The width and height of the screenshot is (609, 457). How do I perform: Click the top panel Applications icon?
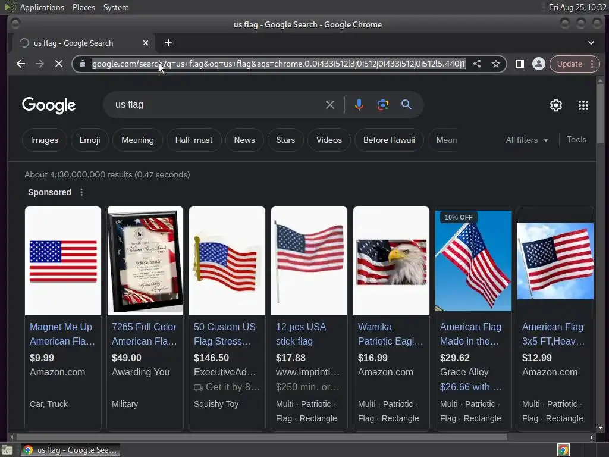pos(10,7)
